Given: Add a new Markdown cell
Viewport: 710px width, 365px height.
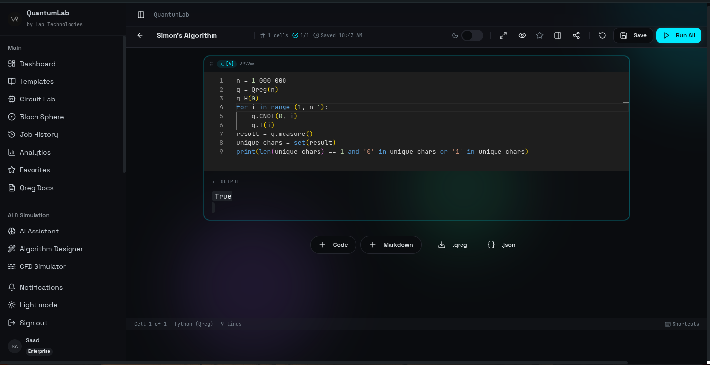Looking at the screenshot, I should (x=391, y=245).
